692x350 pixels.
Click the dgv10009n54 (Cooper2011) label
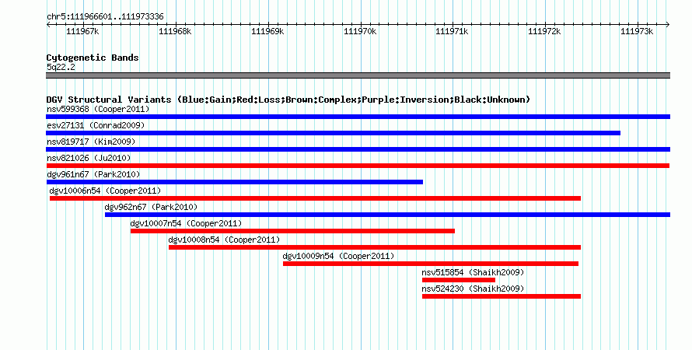[338, 256]
